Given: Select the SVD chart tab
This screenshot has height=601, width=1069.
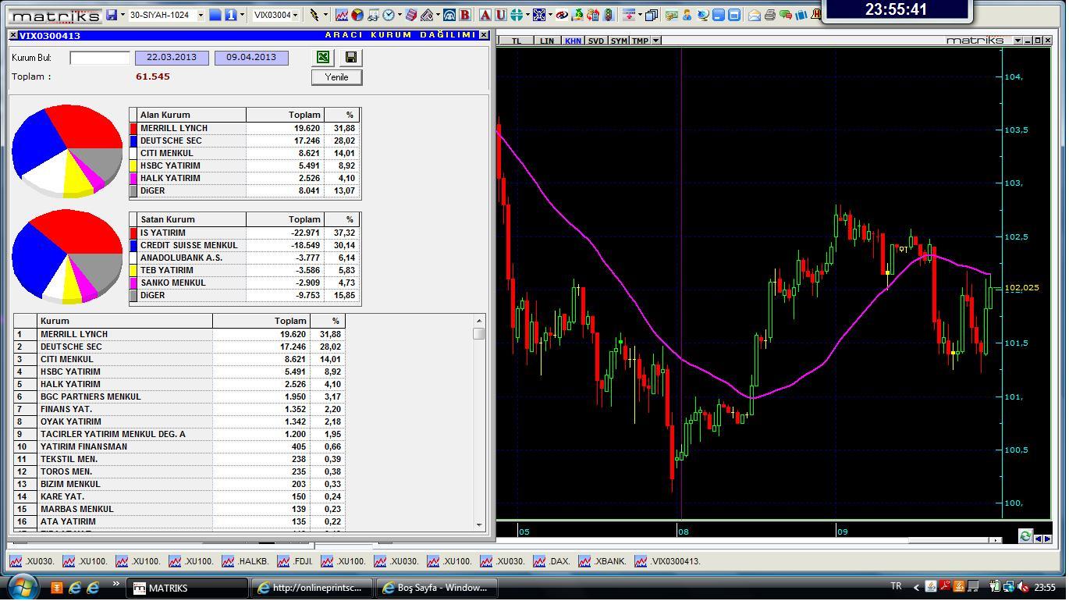Looking at the screenshot, I should coord(596,41).
